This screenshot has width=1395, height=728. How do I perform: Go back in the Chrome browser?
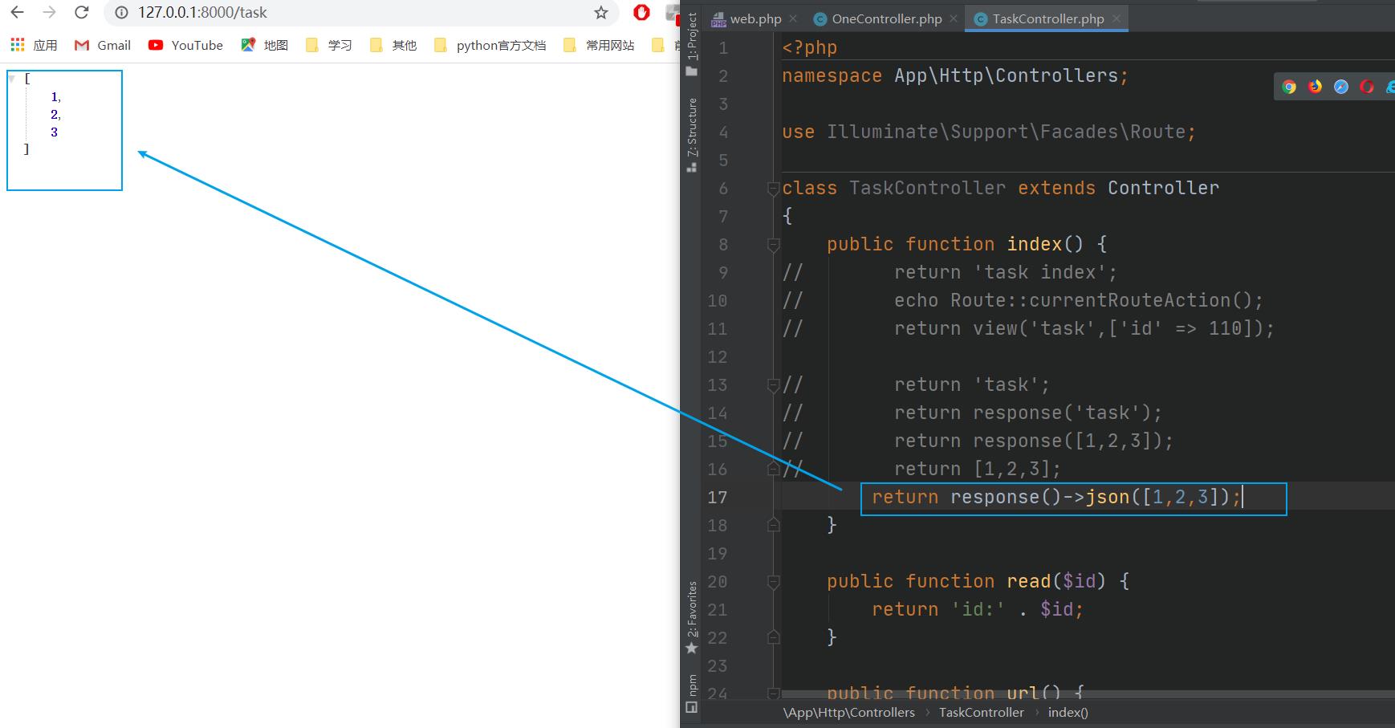17,12
